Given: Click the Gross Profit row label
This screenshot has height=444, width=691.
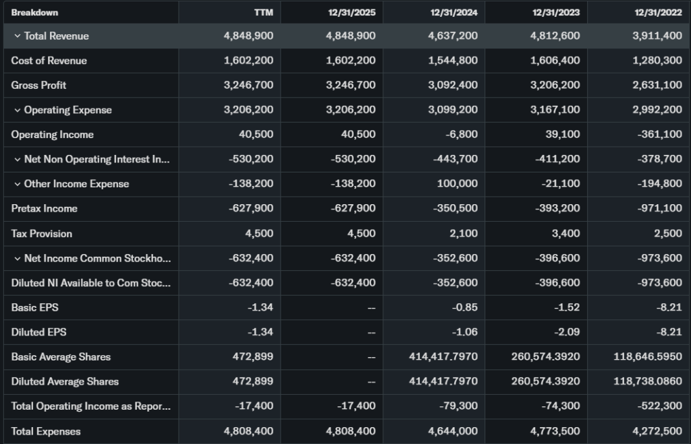Looking at the screenshot, I should click(x=38, y=85).
